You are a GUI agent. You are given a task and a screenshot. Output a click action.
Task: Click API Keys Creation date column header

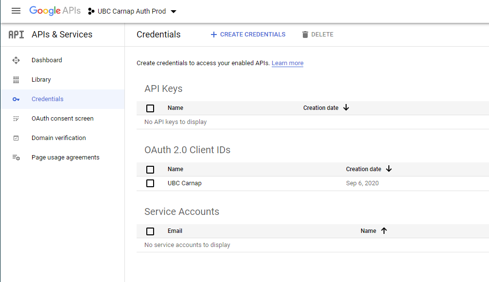pos(321,108)
